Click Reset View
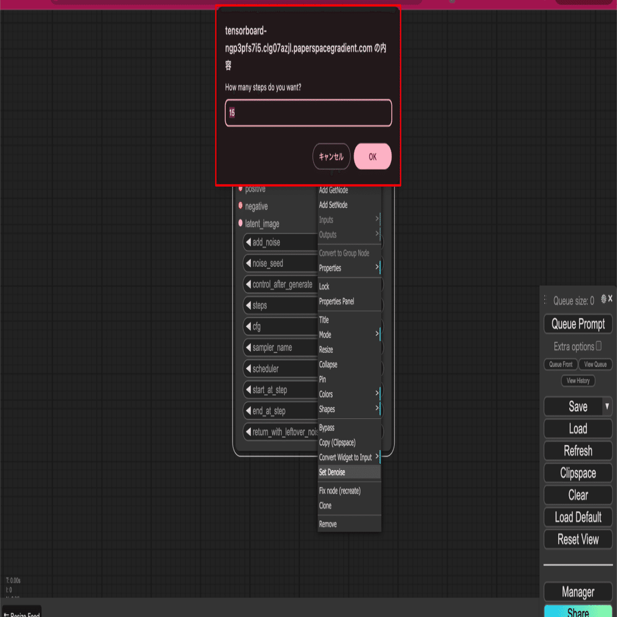 point(578,539)
